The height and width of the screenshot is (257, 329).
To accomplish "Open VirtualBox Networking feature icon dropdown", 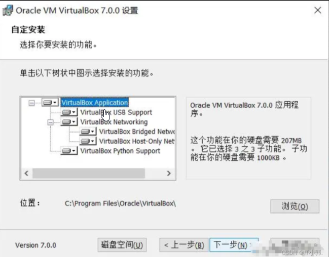I will (x=69, y=122).
